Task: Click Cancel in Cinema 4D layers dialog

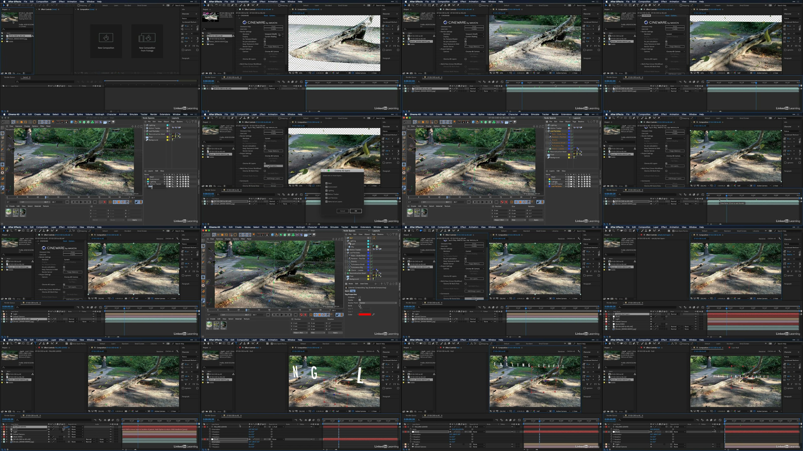Action: point(342,211)
